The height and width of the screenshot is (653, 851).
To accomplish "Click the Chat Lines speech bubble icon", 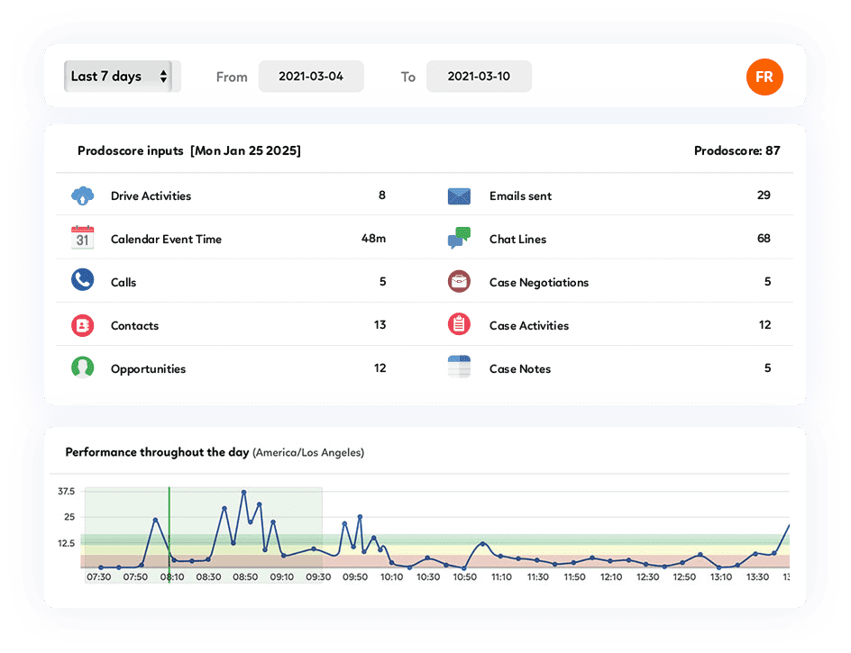I will tap(460, 239).
